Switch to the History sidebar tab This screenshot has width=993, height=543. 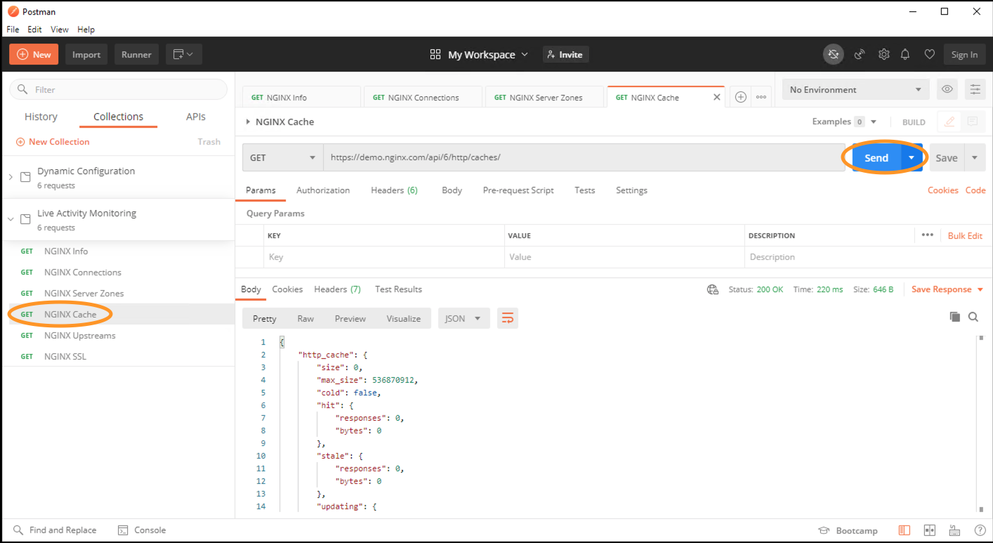click(41, 117)
